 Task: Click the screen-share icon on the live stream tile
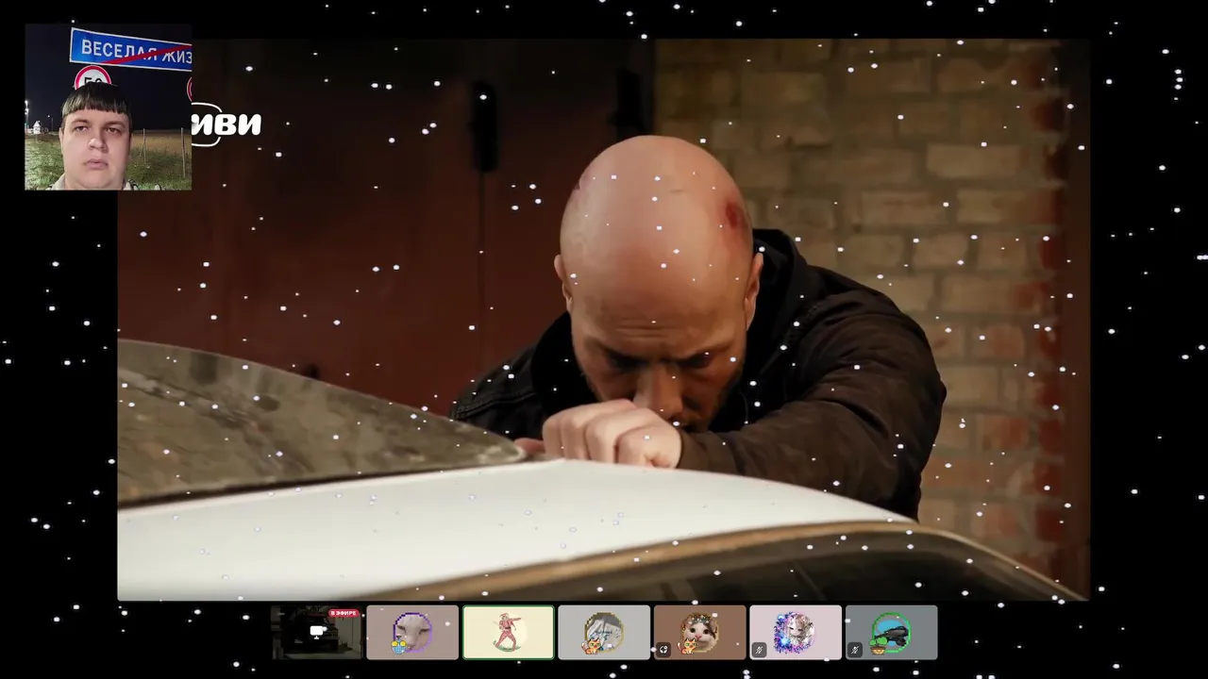coord(318,632)
